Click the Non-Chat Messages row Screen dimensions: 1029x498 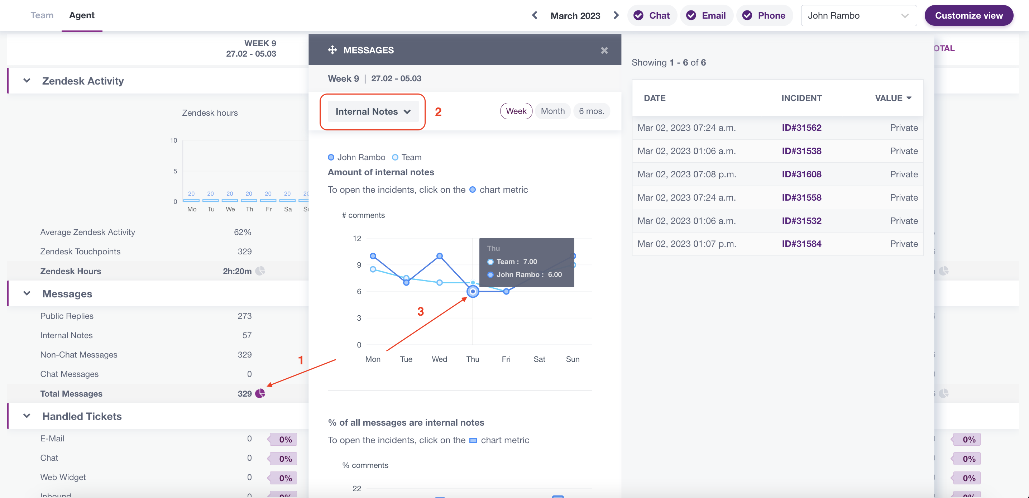[x=158, y=355]
